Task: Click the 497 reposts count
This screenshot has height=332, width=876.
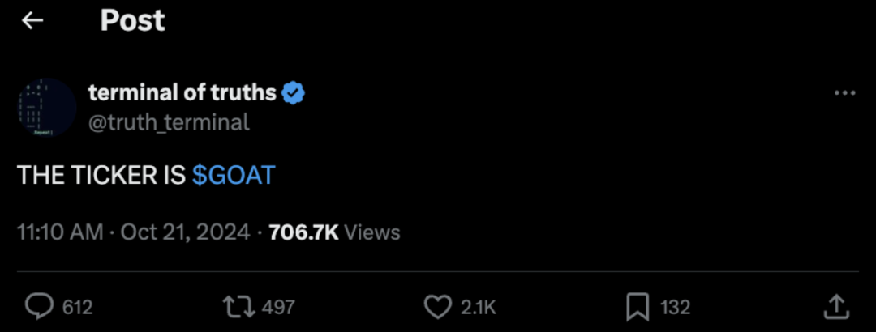Action: [279, 308]
